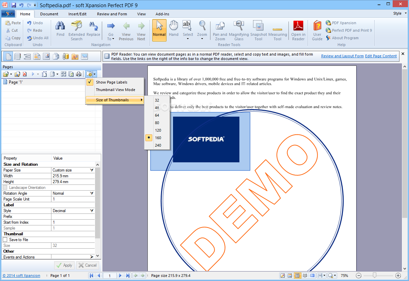This screenshot has width=409, height=281.
Task: Select thumbnail size 48
Action: [x=157, y=108]
